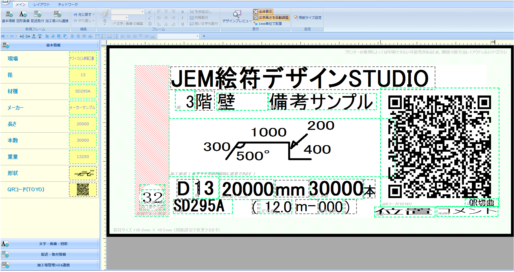Select the 形状 shape thumbnail in panel
The height and width of the screenshot is (272, 514).
click(x=83, y=173)
